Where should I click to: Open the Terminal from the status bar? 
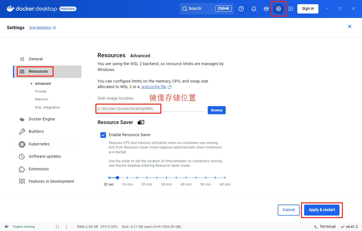click(325, 227)
